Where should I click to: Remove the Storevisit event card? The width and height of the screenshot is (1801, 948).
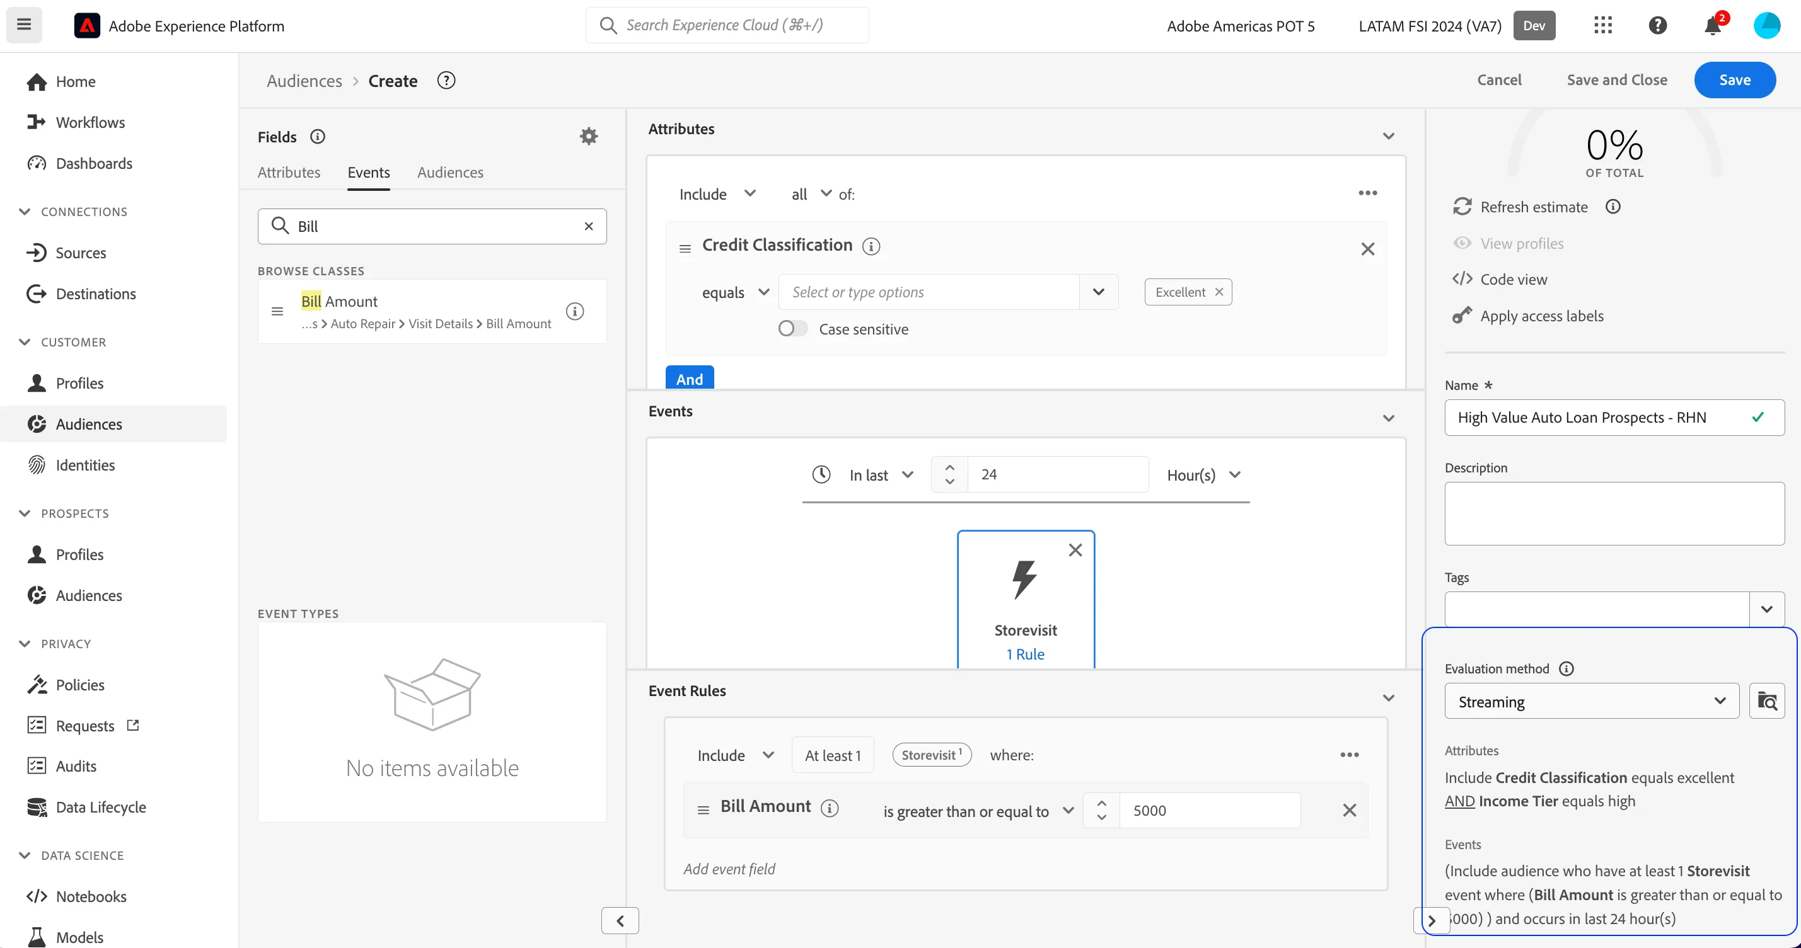(1075, 550)
